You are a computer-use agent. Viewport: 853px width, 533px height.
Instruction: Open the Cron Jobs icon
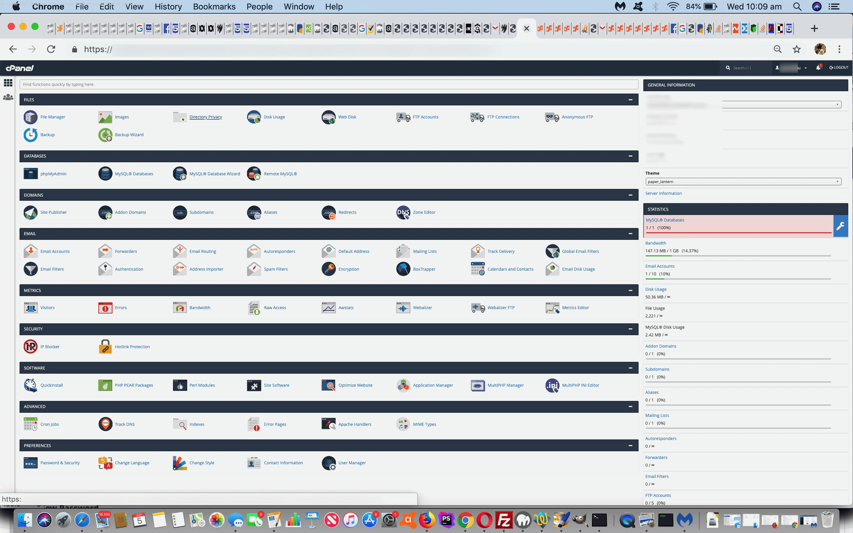30,424
